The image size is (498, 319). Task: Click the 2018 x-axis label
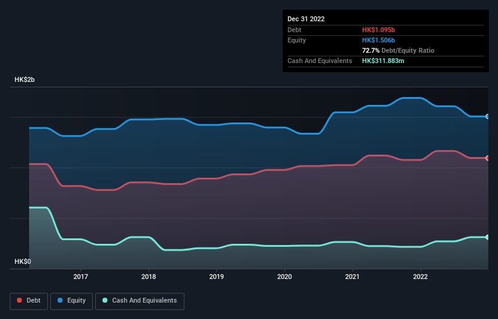(149, 277)
